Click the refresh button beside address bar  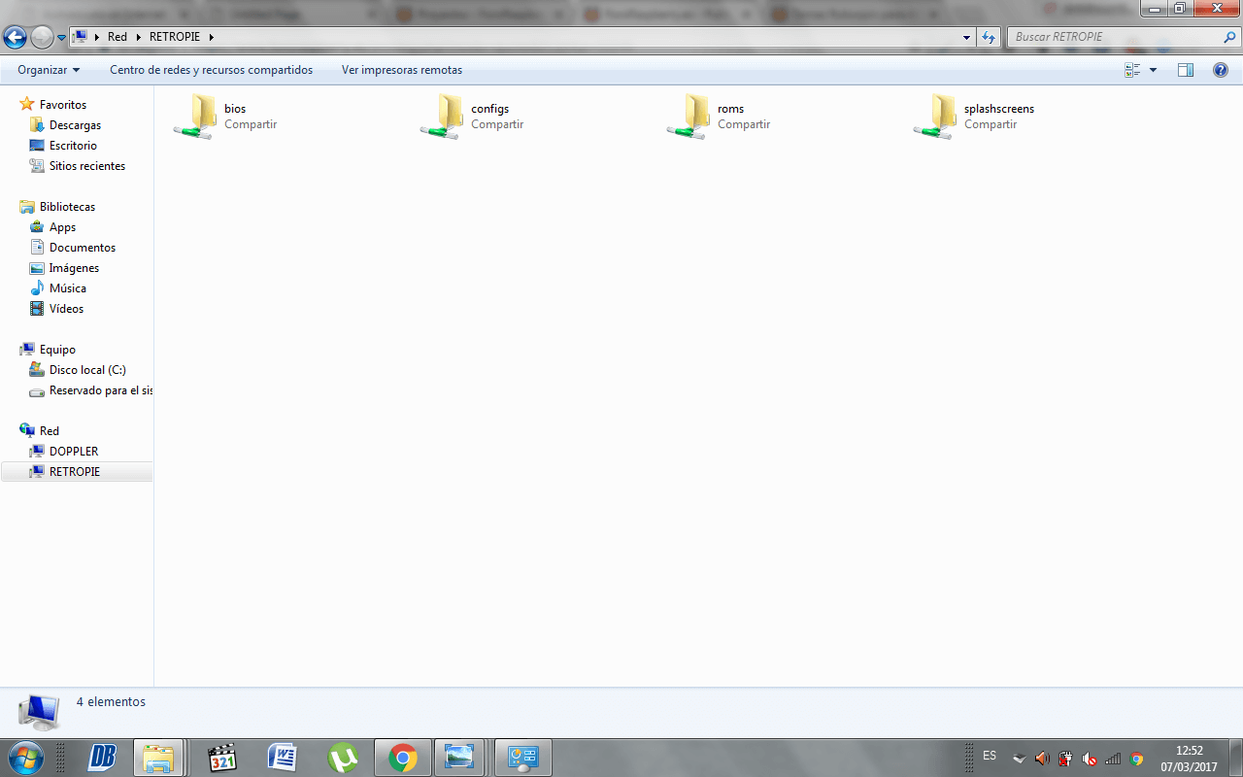[989, 37]
